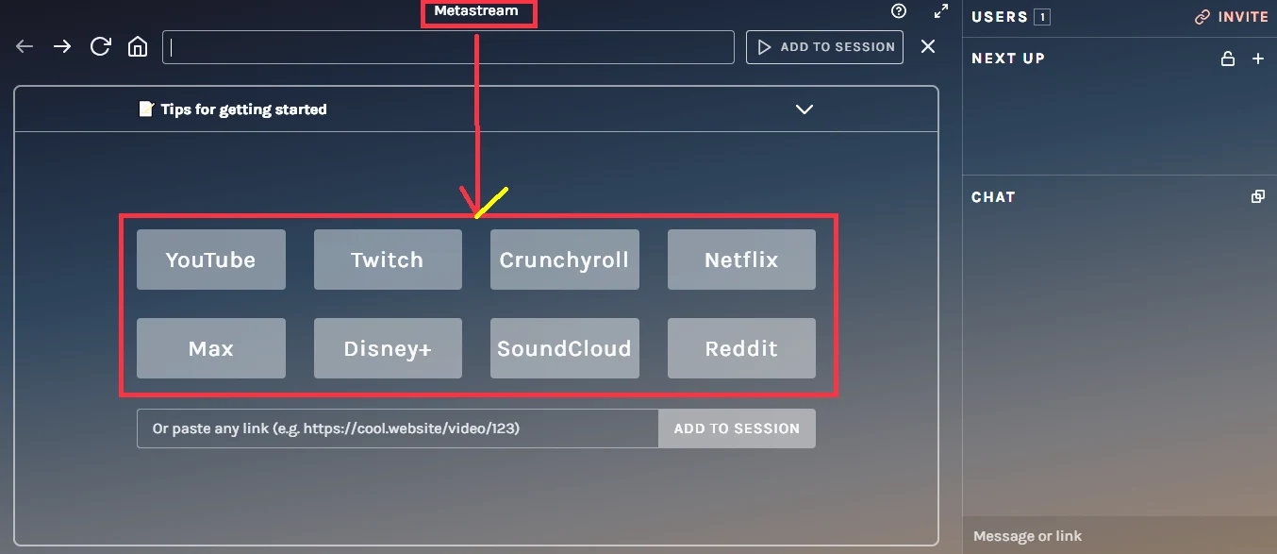This screenshot has width=1277, height=554.
Task: Choose the Netflix tile
Action: 741,260
